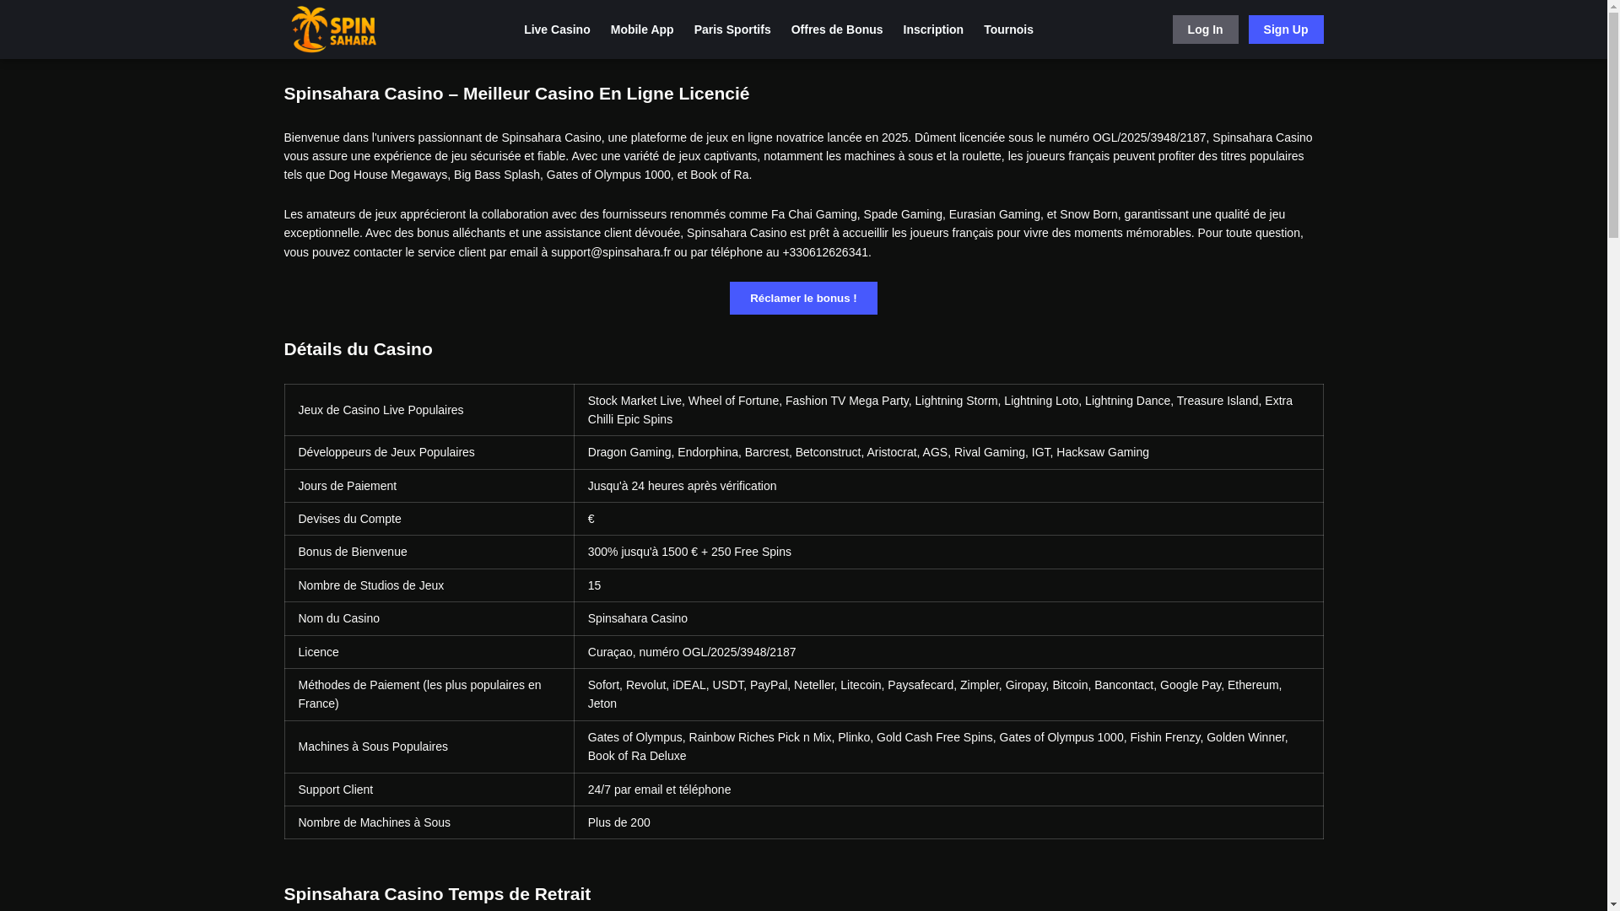Click the Stock Market Live games list cell
This screenshot has width=1620, height=911.
[x=948, y=410]
